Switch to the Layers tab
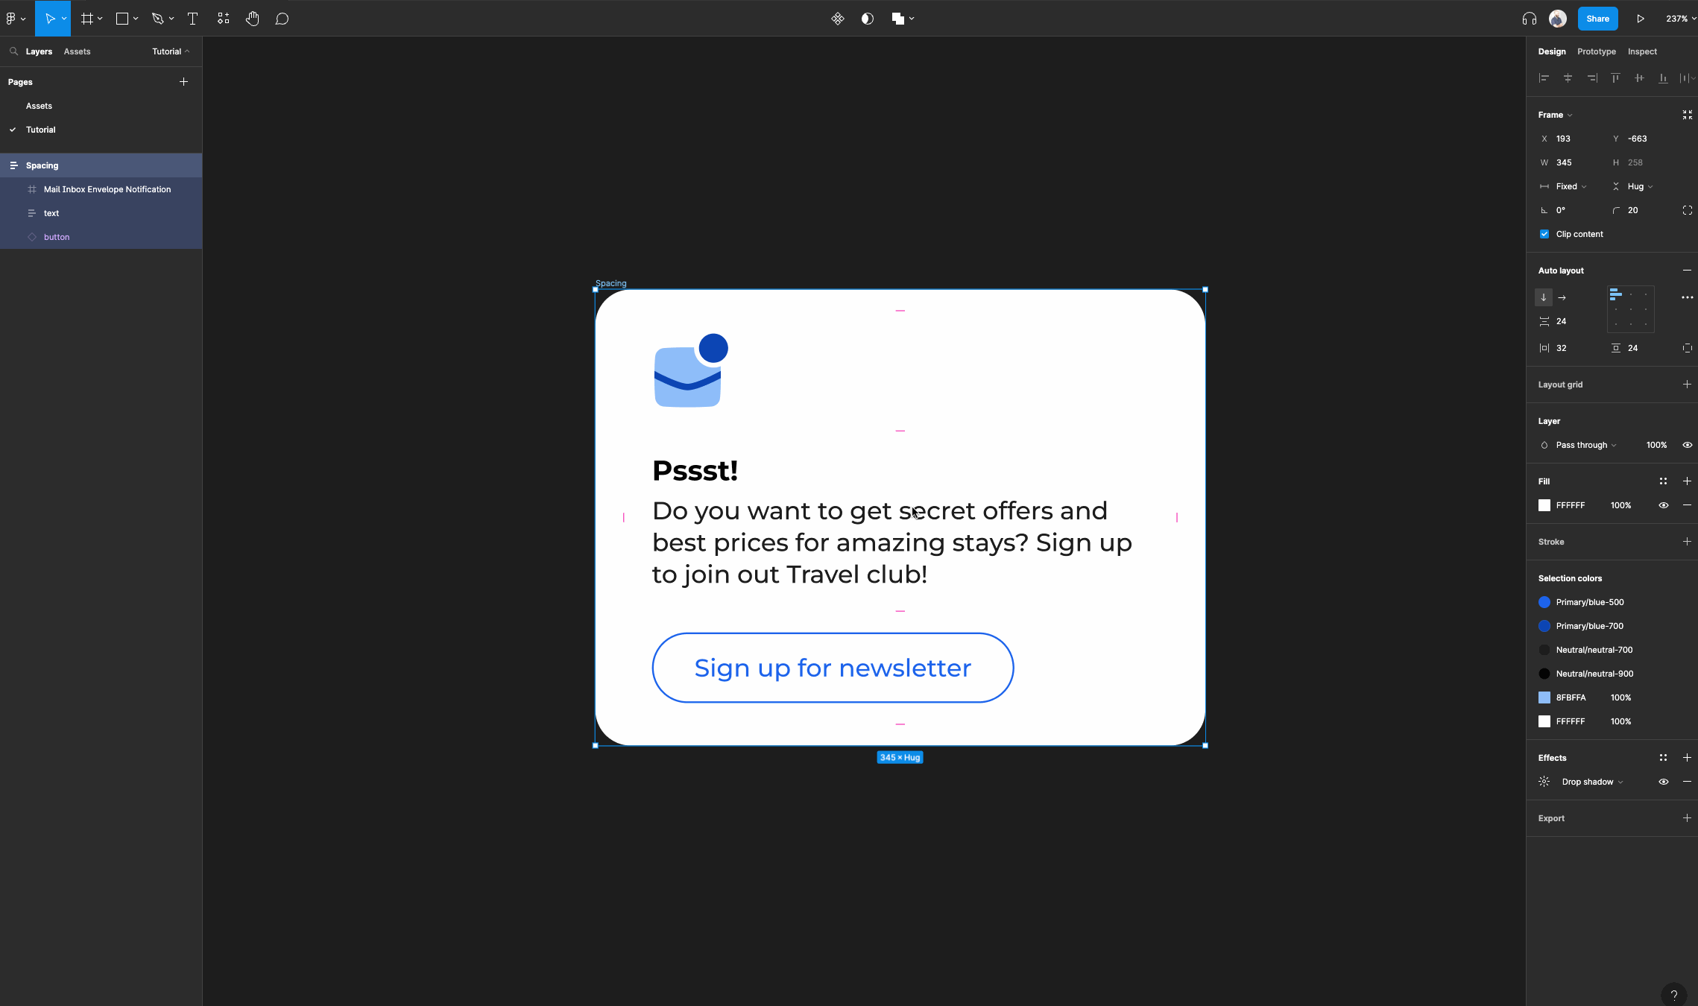Image resolution: width=1698 pixels, height=1006 pixels. [39, 51]
